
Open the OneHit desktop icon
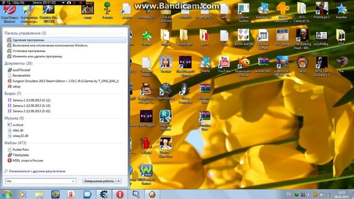(x=205, y=64)
